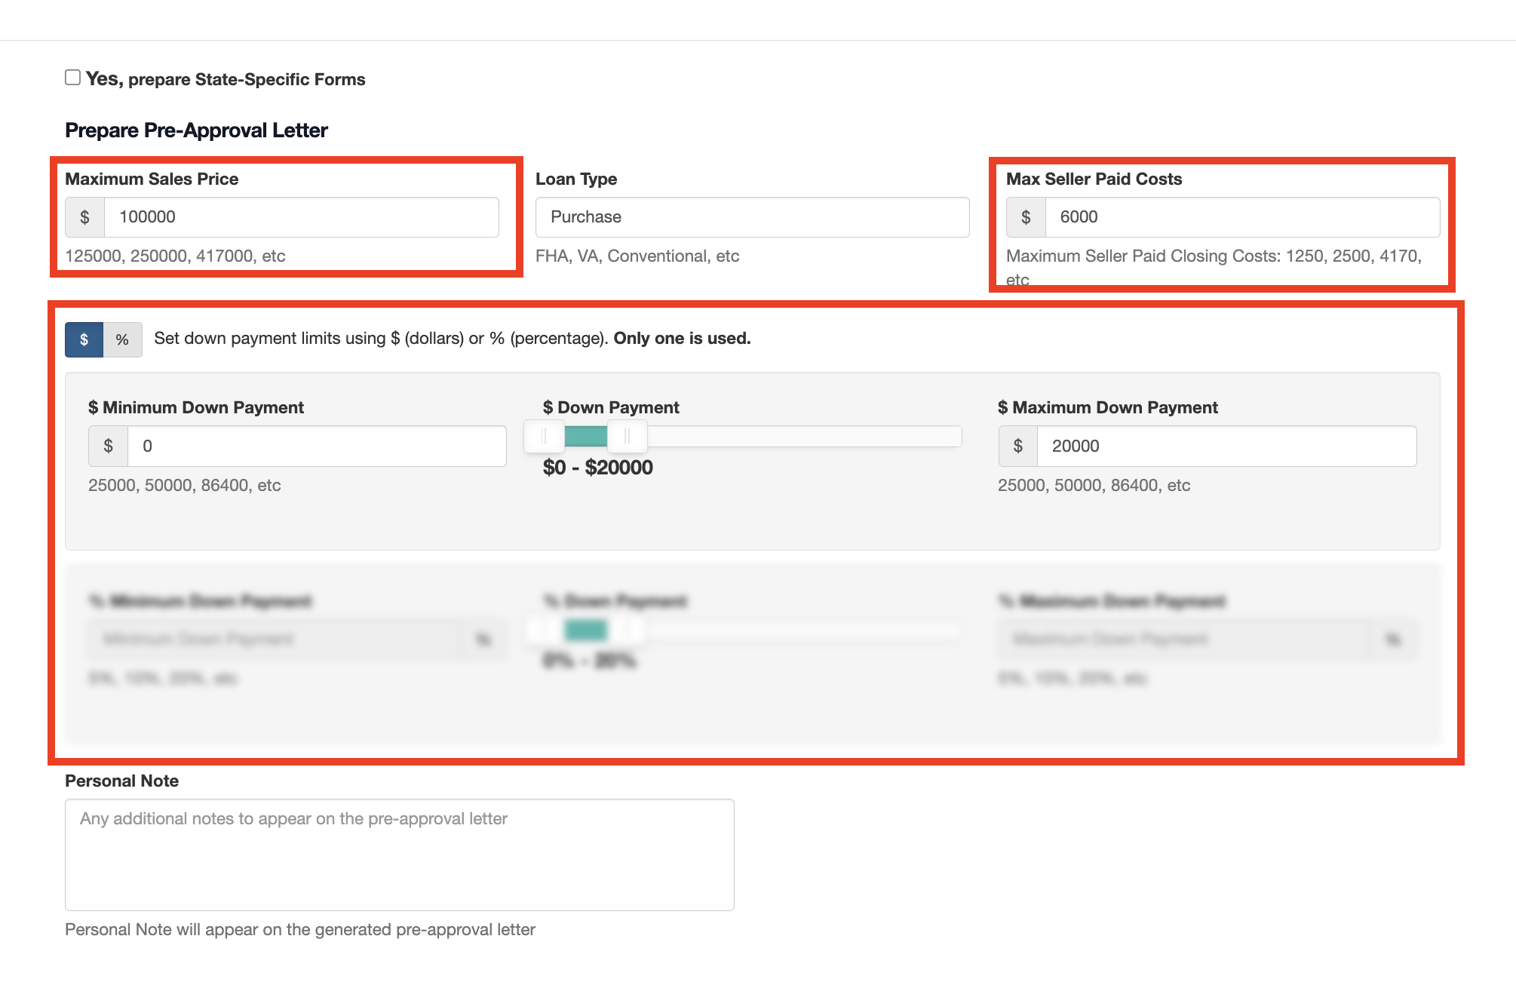Click the Maximum Sales Price input field
Image resolution: width=1516 pixels, height=985 pixels.
[x=300, y=217]
